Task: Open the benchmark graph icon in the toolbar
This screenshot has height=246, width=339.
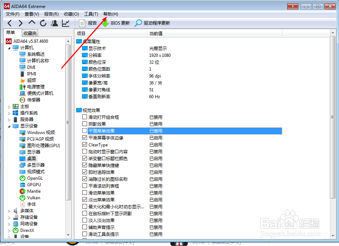Action: click(x=66, y=23)
